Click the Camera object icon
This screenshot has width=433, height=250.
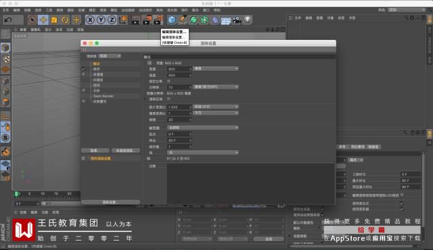point(237,20)
